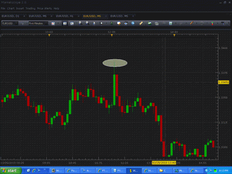The width and height of the screenshot is (232, 174).
Task: Click the Internet Explorer quick launch icon
Action: [34, 171]
